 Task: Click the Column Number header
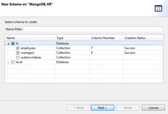pyautogui.click(x=106, y=38)
